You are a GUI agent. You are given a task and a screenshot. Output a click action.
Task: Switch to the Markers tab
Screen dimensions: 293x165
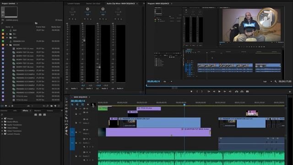click(38, 111)
